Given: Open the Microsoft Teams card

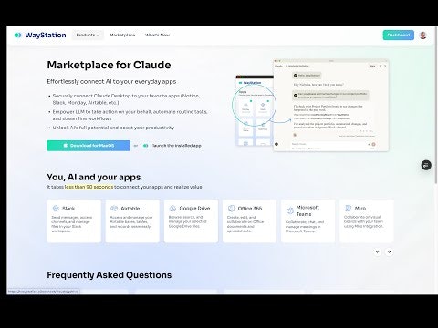Looking at the screenshot, I should 308,220.
